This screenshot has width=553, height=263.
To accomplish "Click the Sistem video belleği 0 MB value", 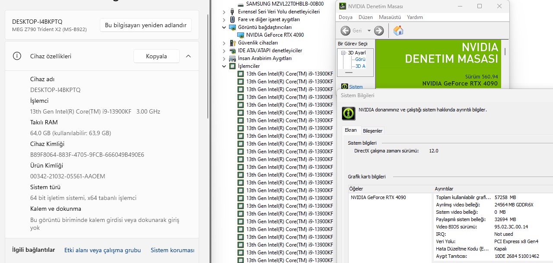I will coord(500,212).
